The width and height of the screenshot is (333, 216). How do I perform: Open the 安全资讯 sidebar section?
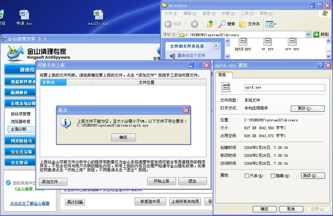tap(20, 162)
